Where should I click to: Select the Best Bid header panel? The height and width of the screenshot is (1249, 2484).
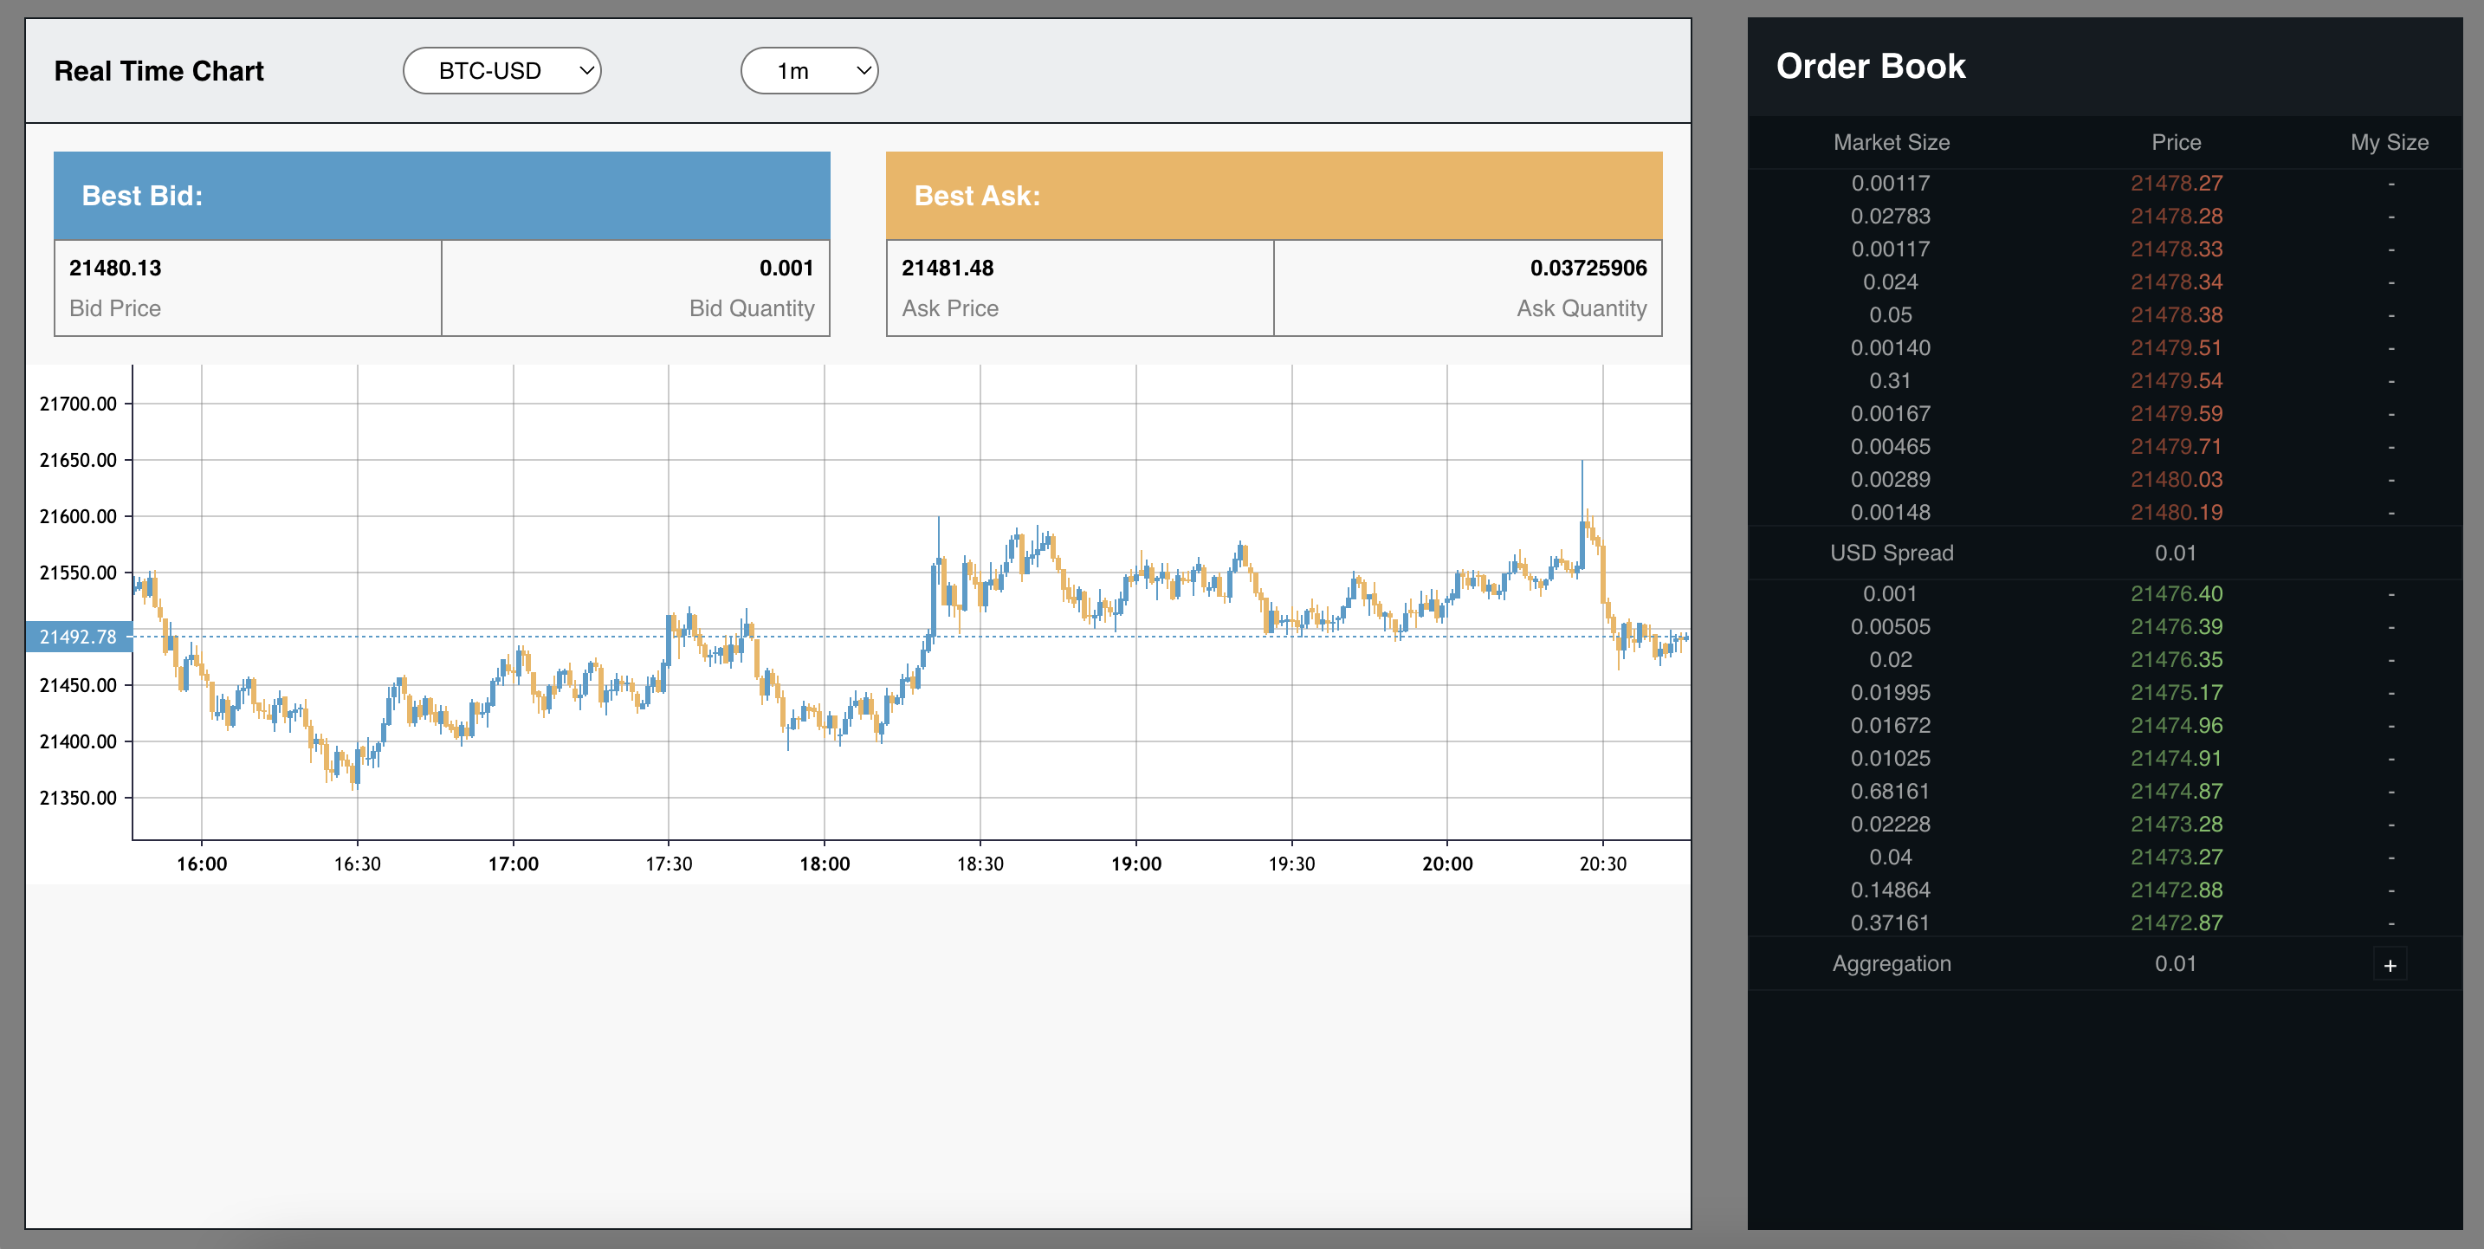coord(440,195)
